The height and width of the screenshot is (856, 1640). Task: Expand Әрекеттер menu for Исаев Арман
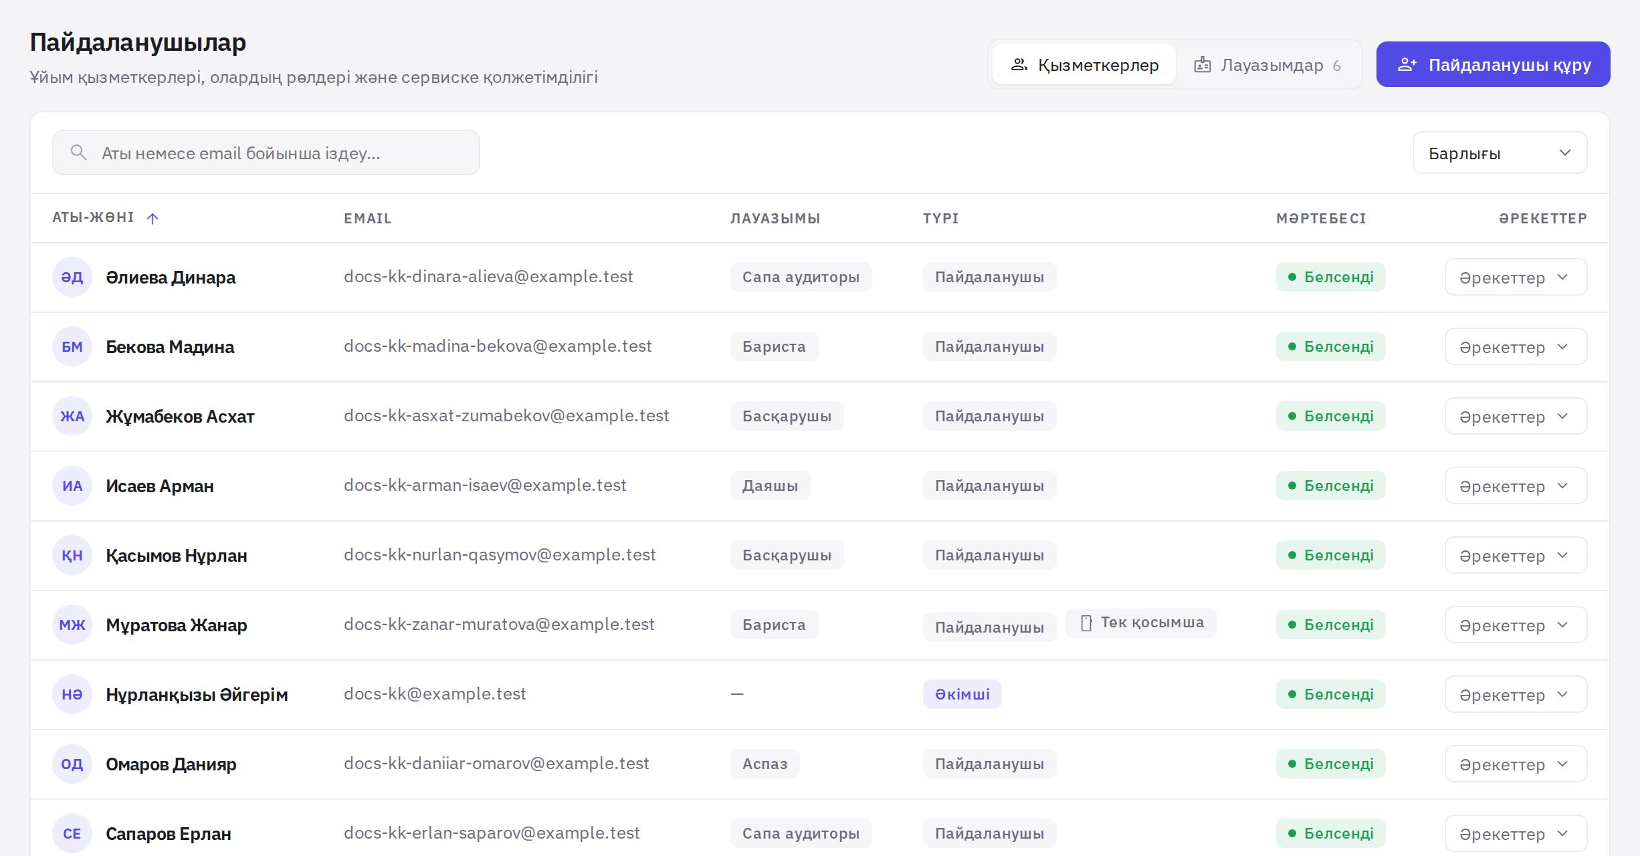click(x=1516, y=486)
